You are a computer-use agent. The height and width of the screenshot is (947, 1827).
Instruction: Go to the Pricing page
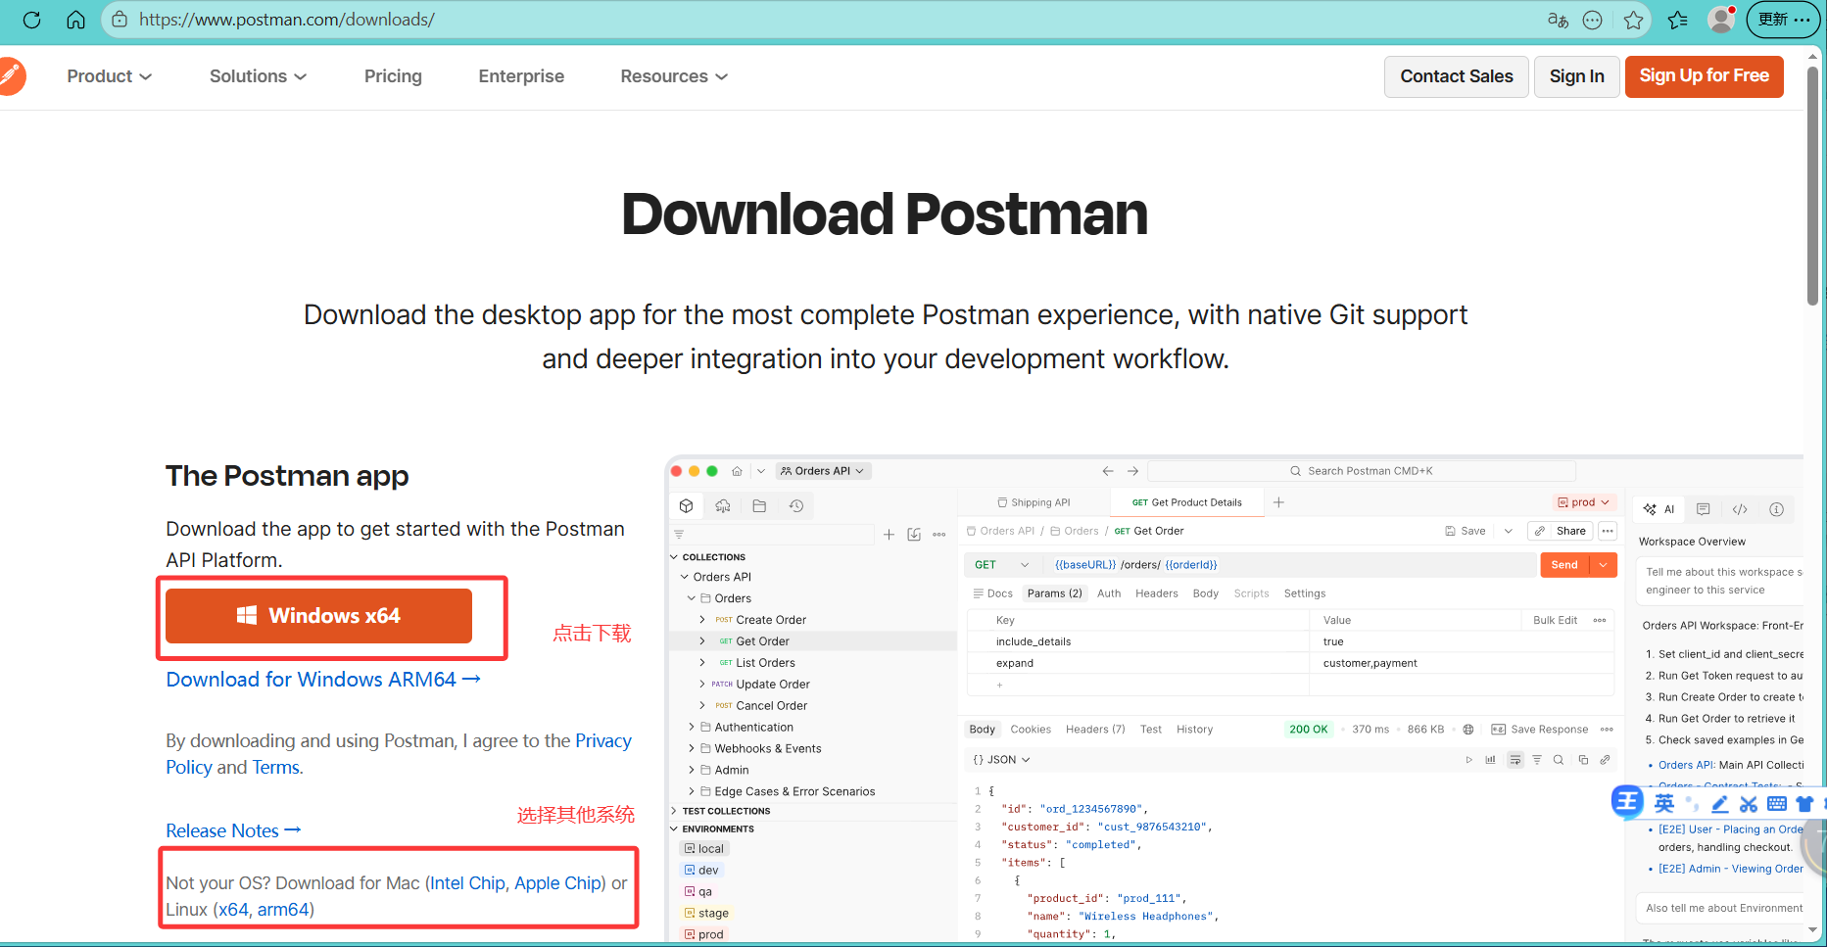click(x=393, y=76)
